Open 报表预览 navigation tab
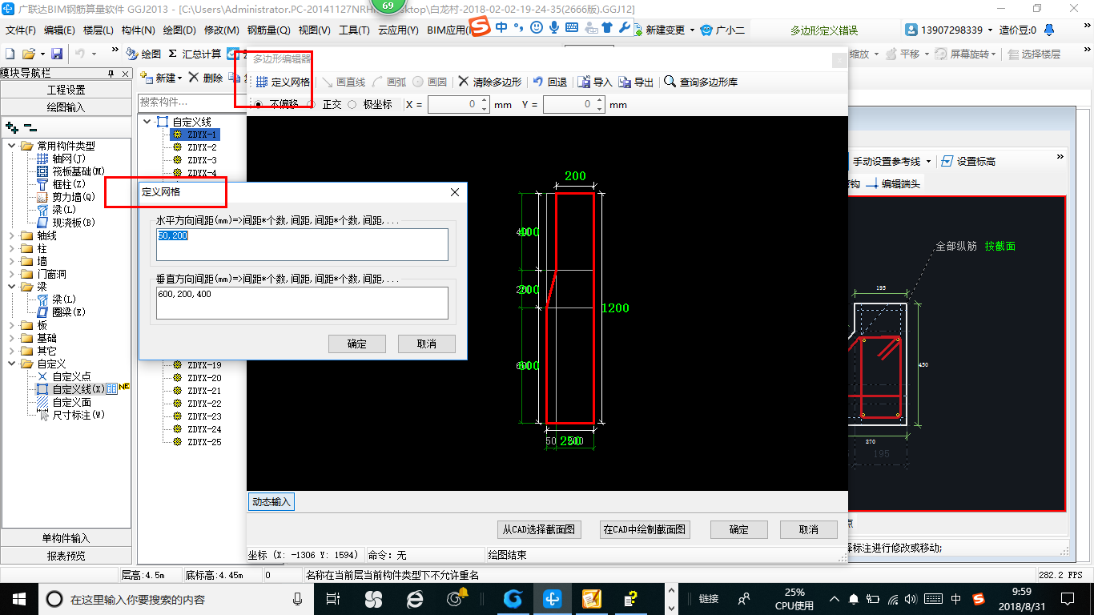 (x=66, y=555)
